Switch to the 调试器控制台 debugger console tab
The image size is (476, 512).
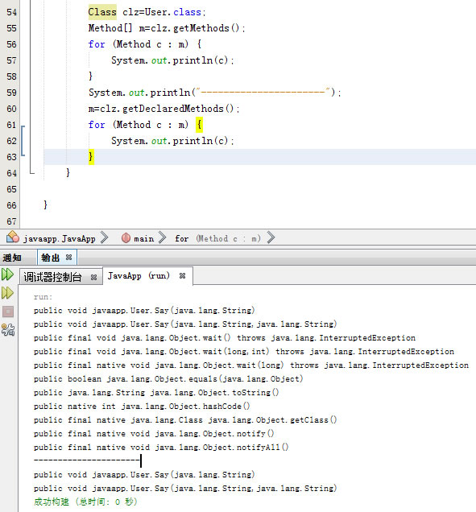point(52,277)
